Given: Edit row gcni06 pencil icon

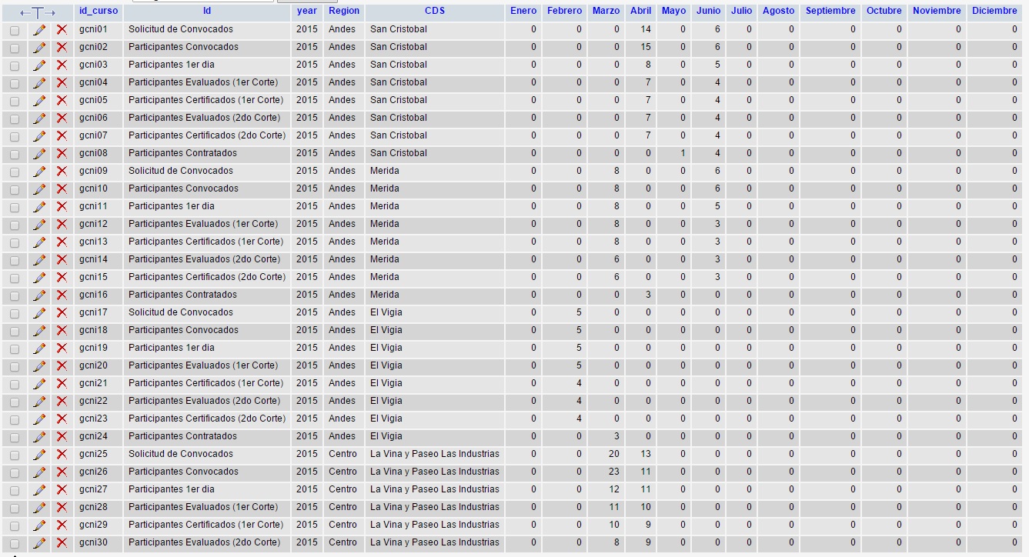Looking at the screenshot, I should click(x=39, y=118).
